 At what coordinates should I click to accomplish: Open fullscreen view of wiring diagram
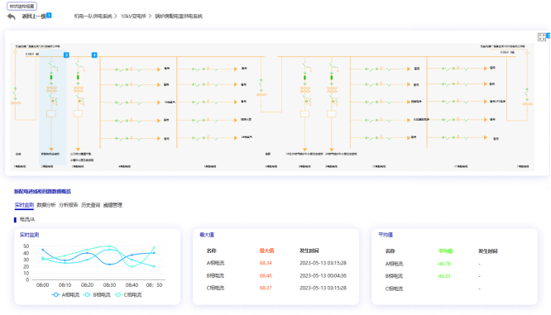[x=542, y=37]
